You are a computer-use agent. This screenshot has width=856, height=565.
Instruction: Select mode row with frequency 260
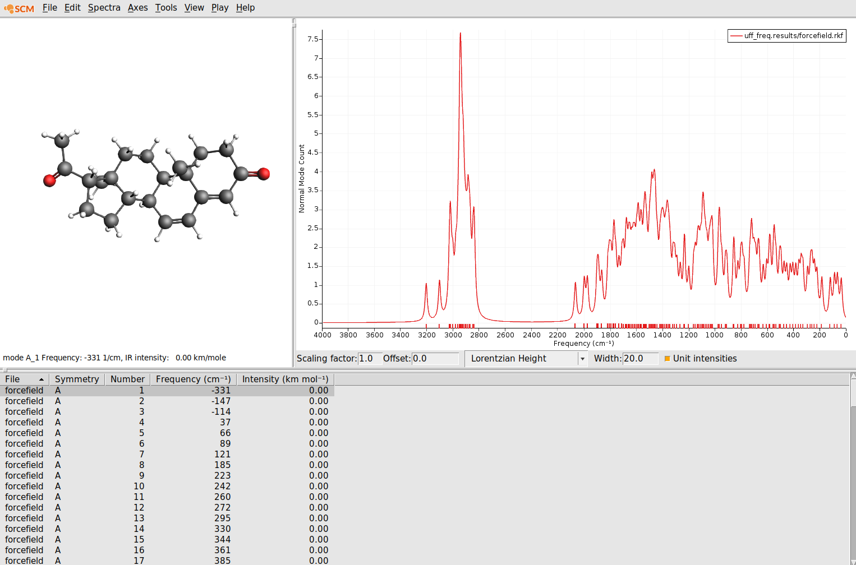click(x=167, y=497)
